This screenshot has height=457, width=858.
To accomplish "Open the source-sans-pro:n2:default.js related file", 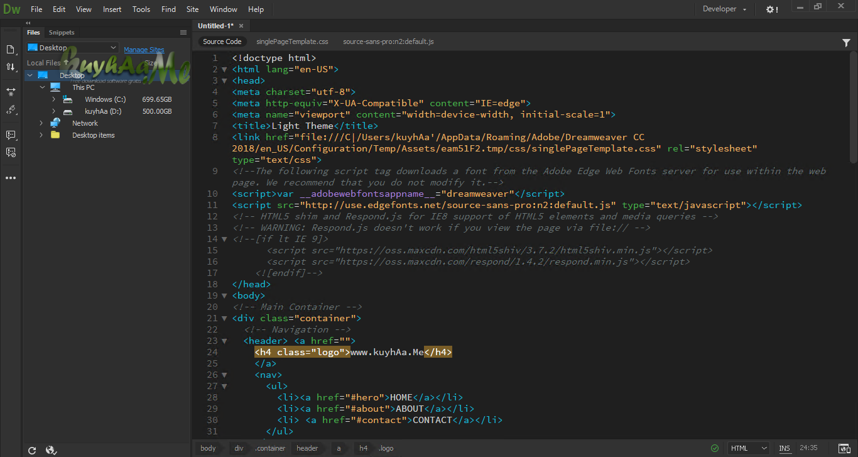I will tap(388, 41).
